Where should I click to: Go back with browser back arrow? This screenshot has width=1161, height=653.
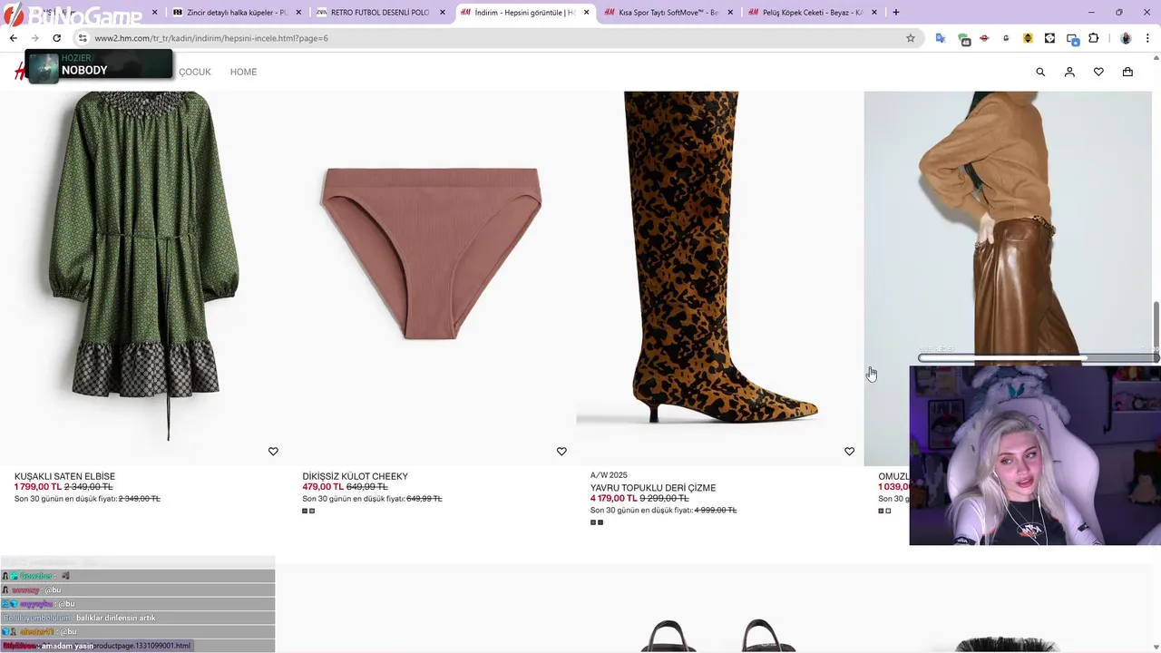13,38
